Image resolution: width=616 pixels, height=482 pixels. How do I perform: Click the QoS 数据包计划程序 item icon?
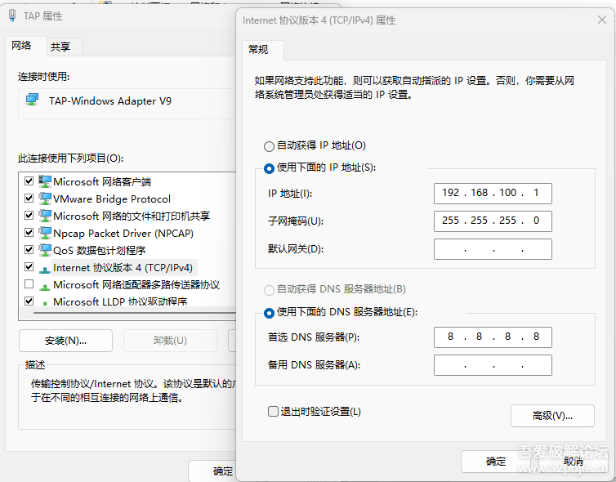tap(45, 250)
